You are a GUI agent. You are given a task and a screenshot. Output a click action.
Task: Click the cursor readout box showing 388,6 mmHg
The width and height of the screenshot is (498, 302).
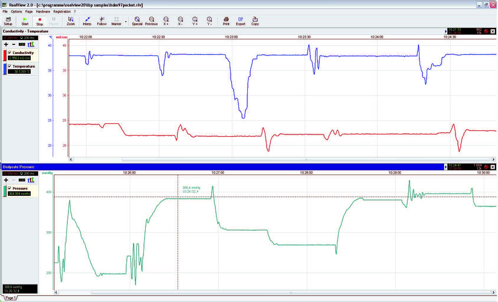(20, 289)
